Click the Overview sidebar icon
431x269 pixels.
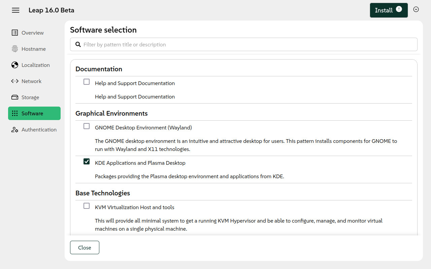tap(15, 33)
